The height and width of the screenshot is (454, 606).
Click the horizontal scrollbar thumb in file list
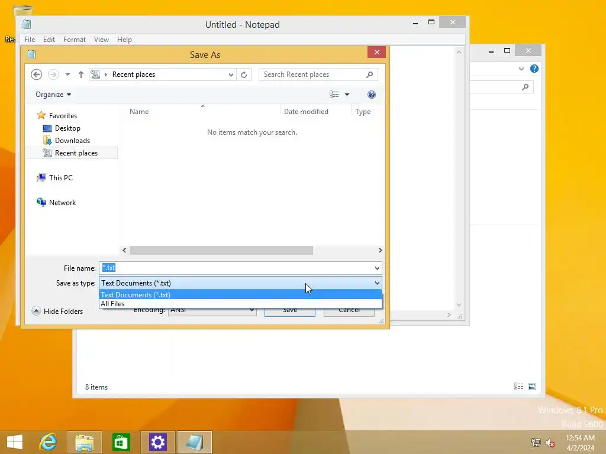coord(221,251)
